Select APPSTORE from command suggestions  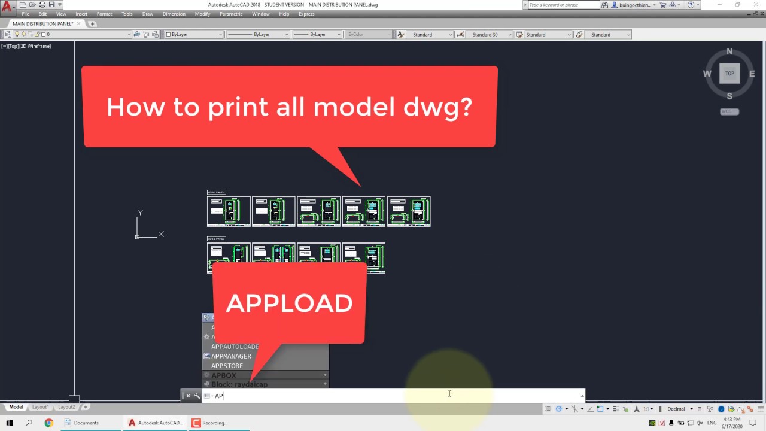[x=266, y=366]
